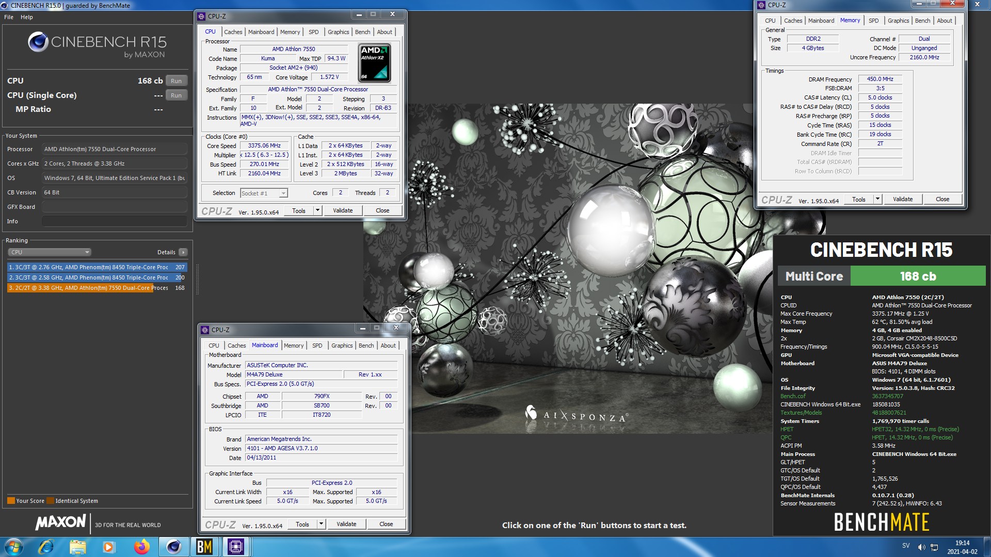Click the HPET system timer entry
This screenshot has width=991, height=557.
pyautogui.click(x=787, y=429)
